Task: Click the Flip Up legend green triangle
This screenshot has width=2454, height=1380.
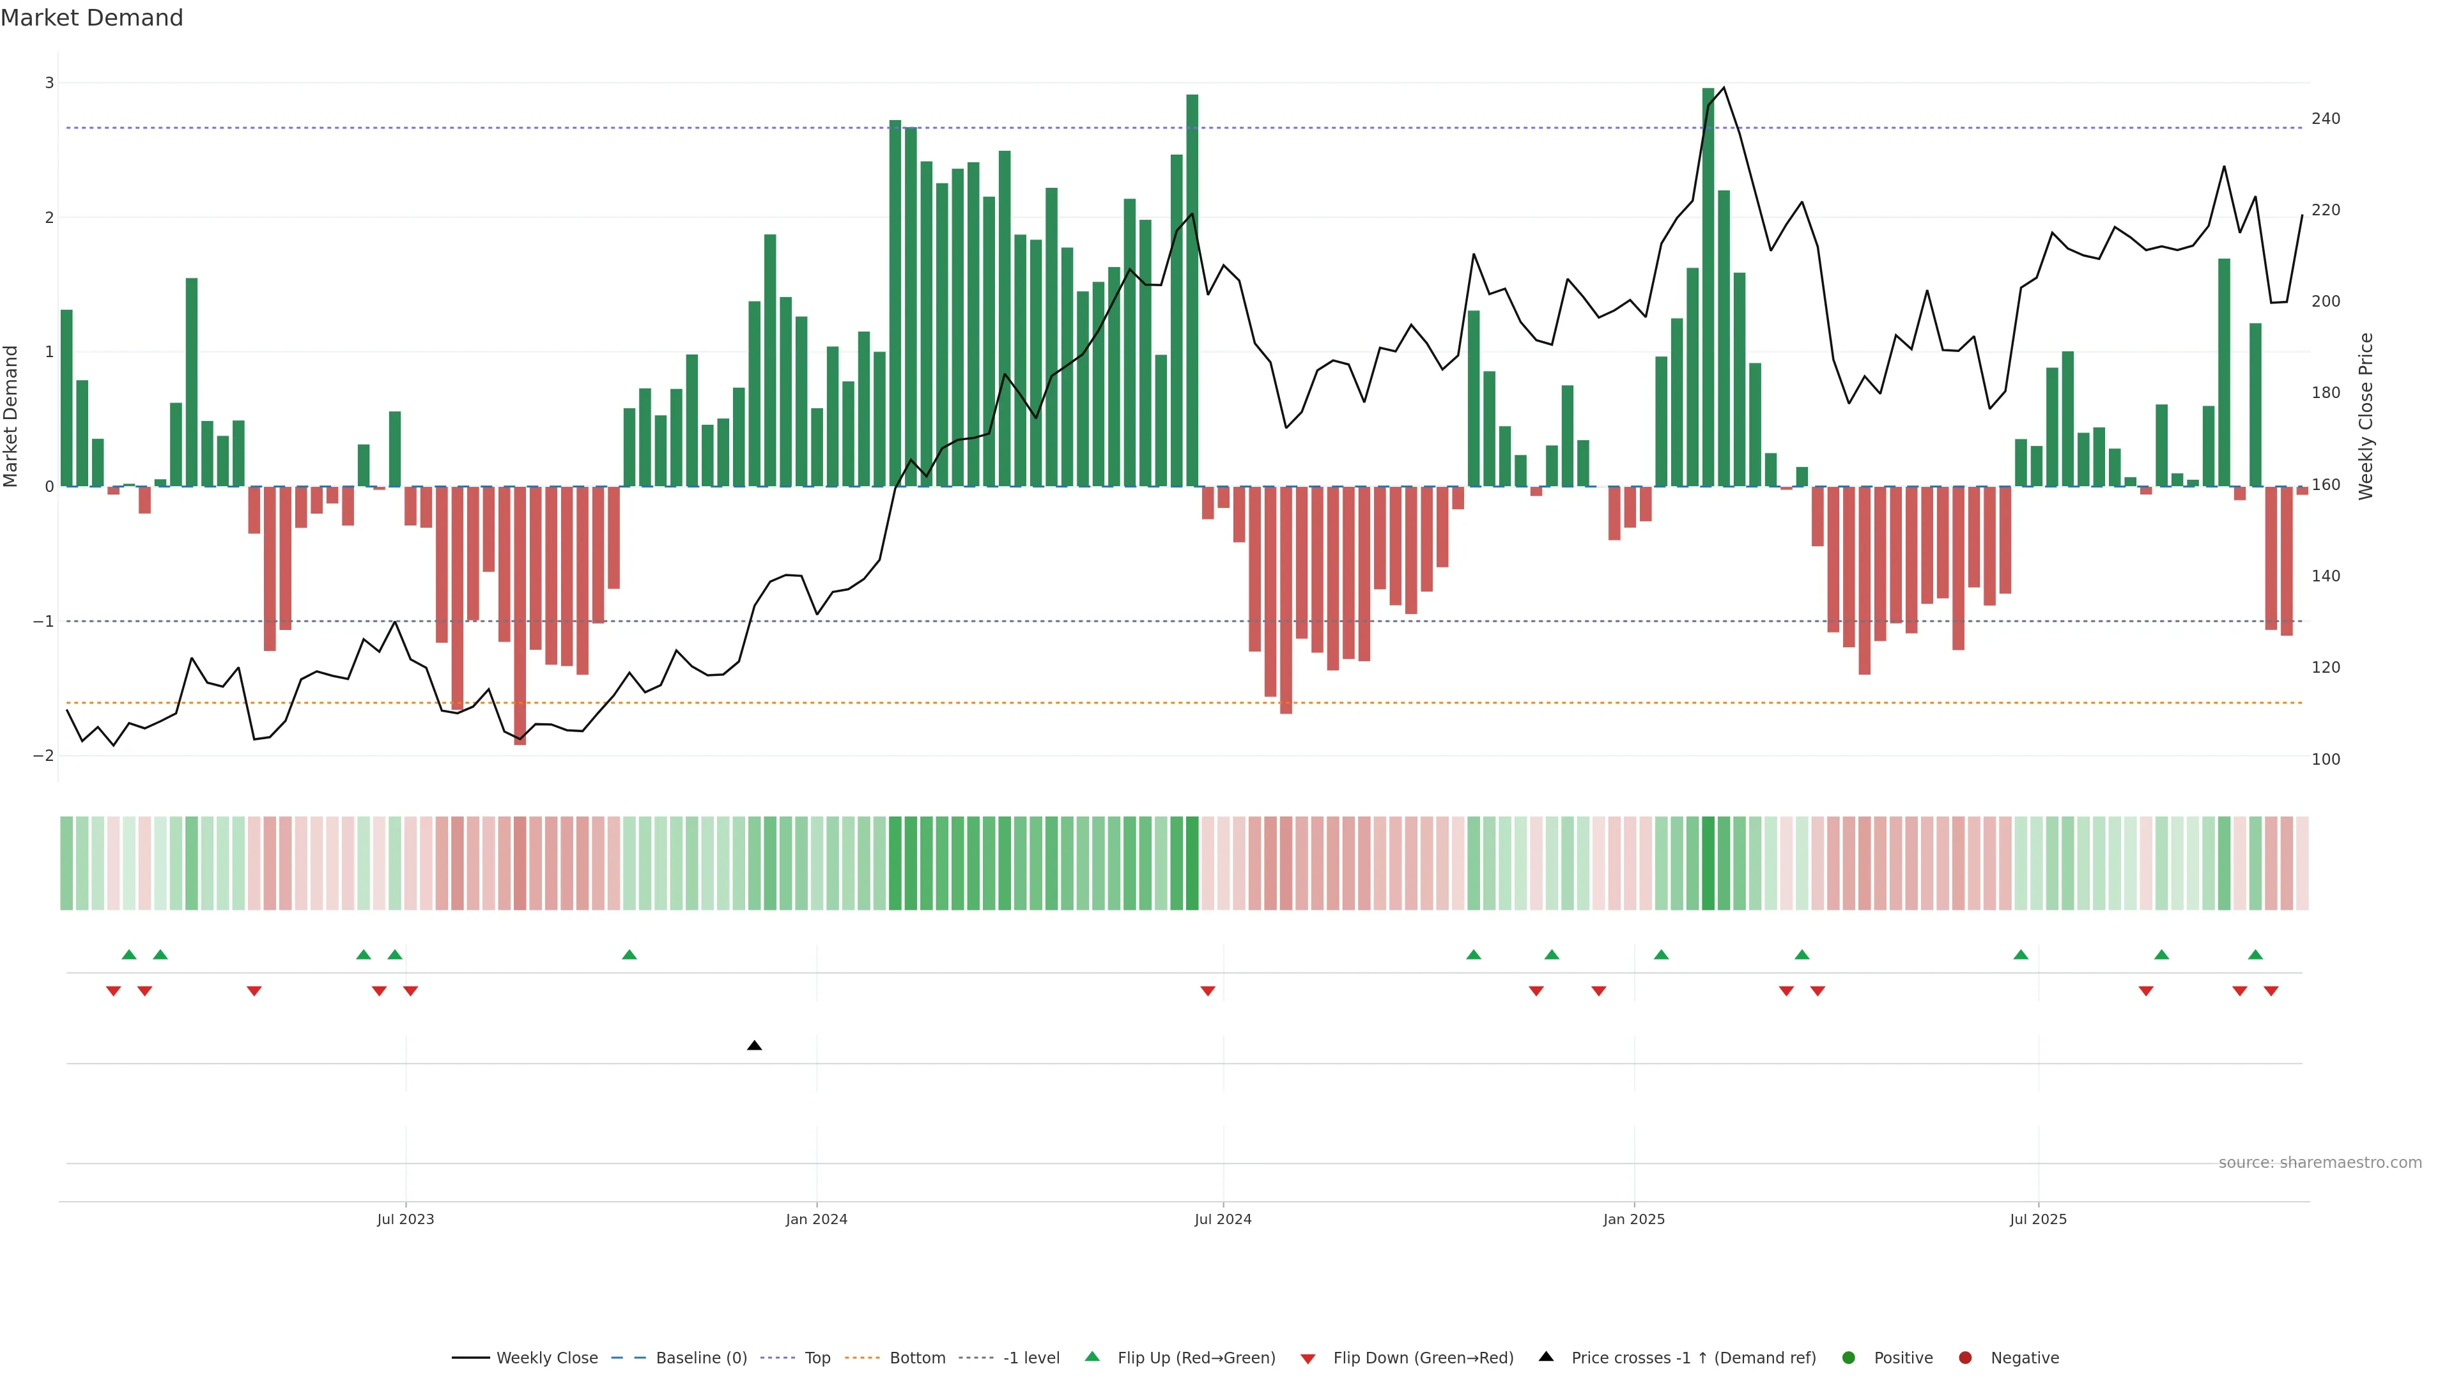Action: click(x=1093, y=1357)
